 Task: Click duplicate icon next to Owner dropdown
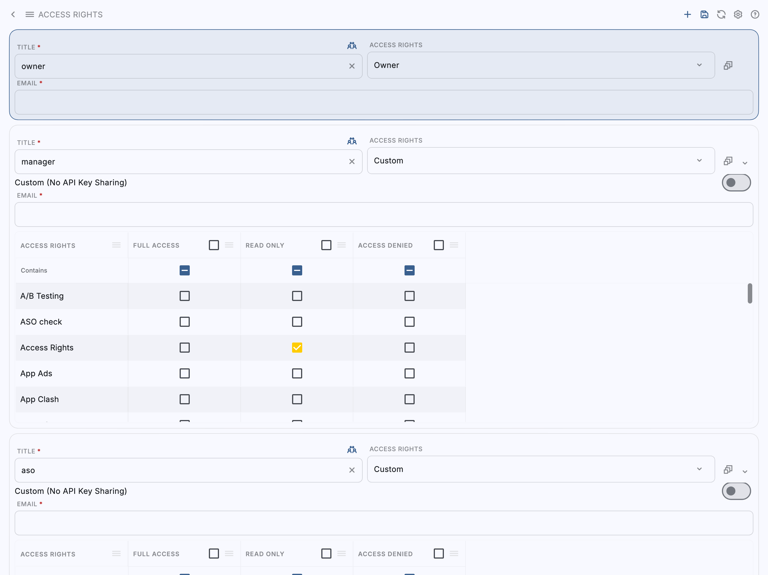[728, 65]
